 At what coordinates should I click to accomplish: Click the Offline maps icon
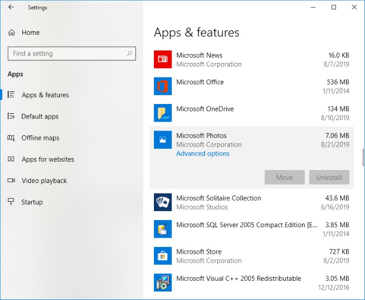[11, 138]
